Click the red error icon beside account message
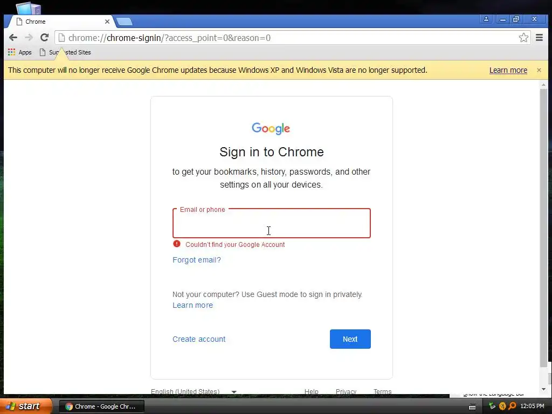The image size is (552, 414). [177, 244]
